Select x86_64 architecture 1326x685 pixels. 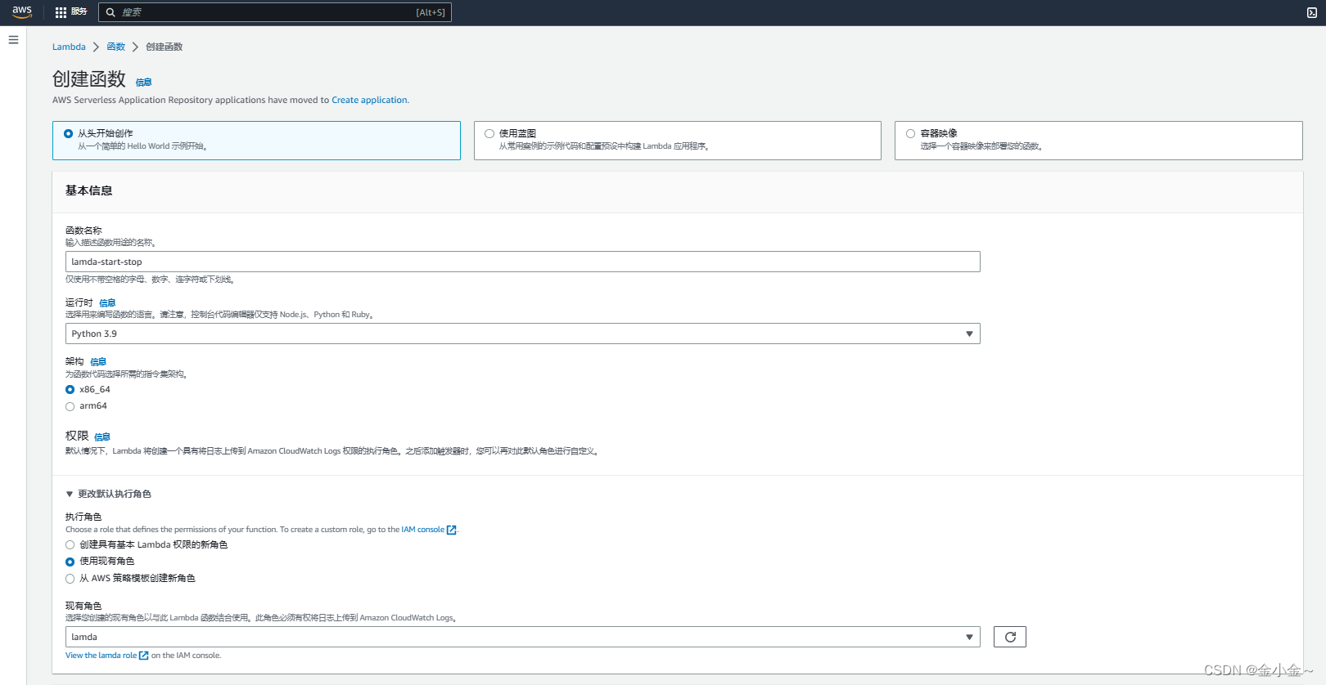[x=70, y=390]
